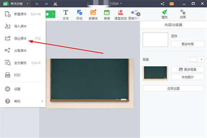Image resolution: width=207 pixels, height=138 pixels.
Task: Click the share icon in title bar
Action: tap(162, 4)
